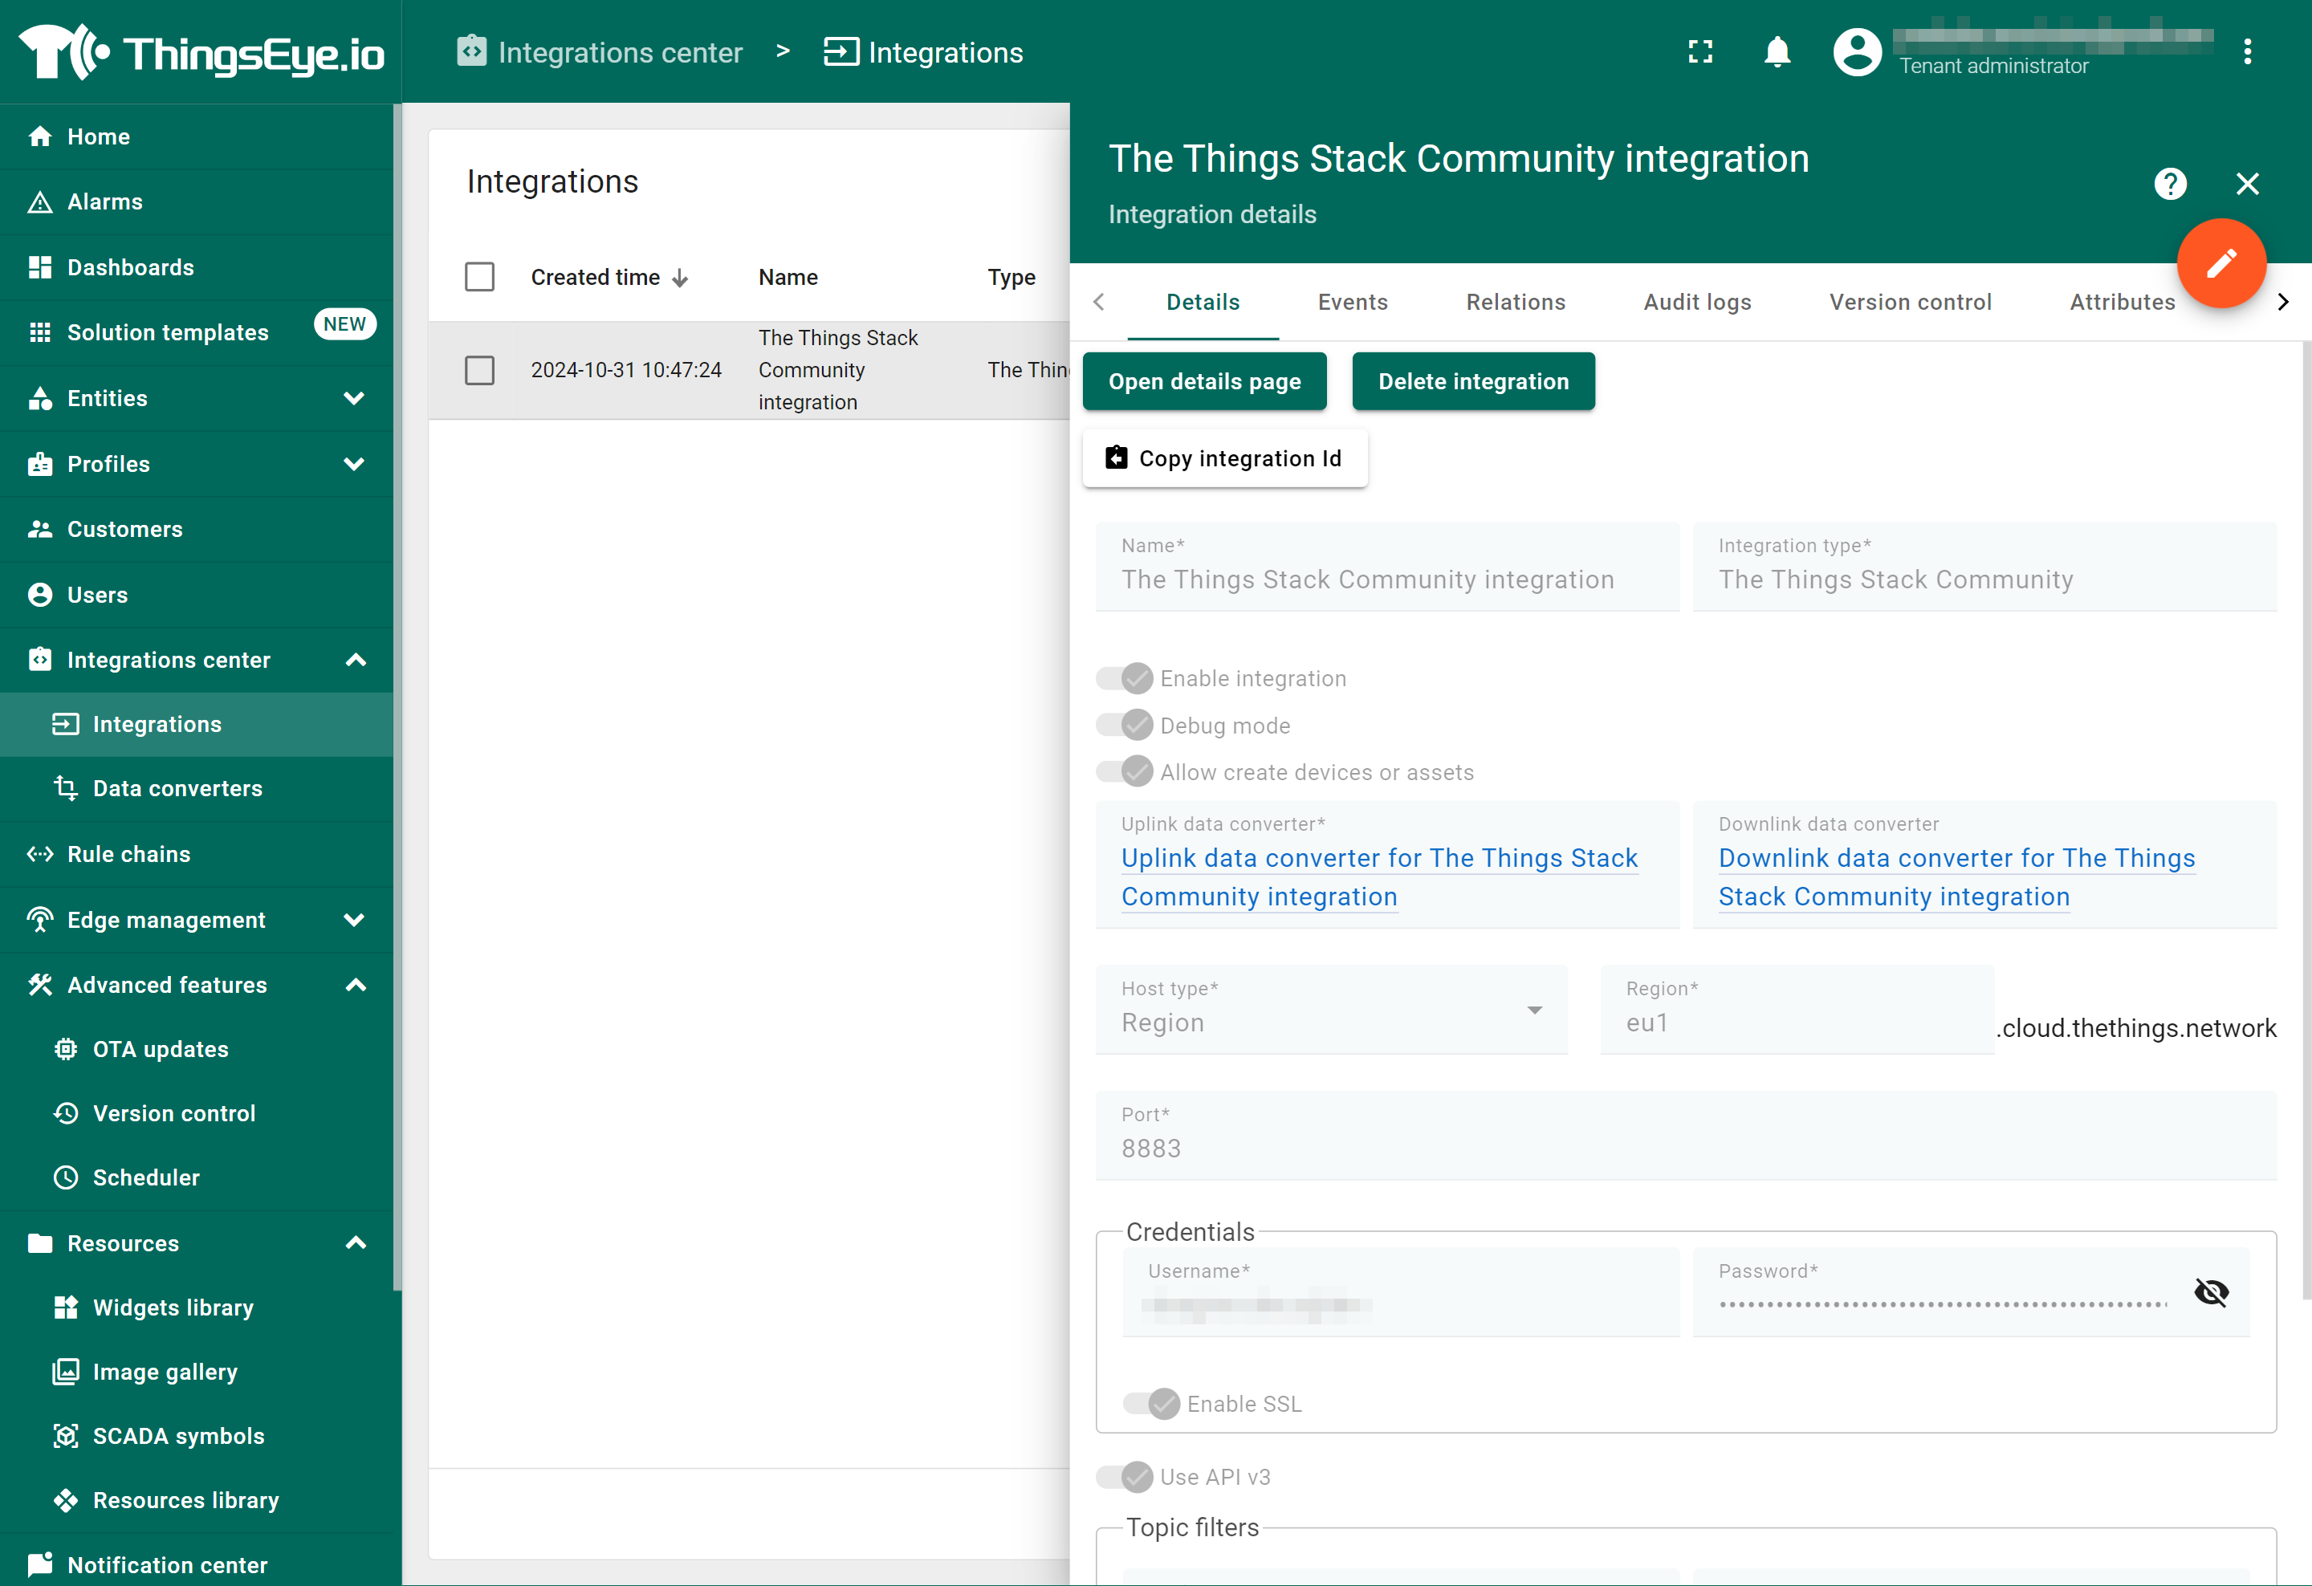This screenshot has height=1586, width=2312.
Task: Click the SCADA symbols icon
Action: click(x=66, y=1436)
